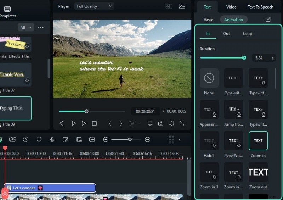Record voiceover with the microphone icon
Image resolution: width=283 pixels, height=200 pixels.
click(x=52, y=139)
